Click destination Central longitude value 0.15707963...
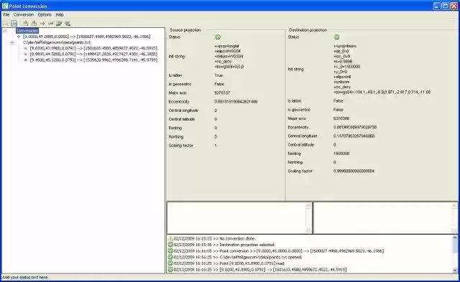The height and width of the screenshot is (282, 460). [x=354, y=136]
